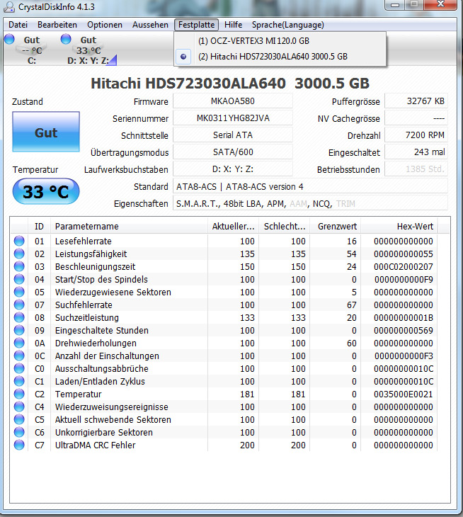The height and width of the screenshot is (517, 463).
Task: Click the blue Gut health status button
Action: click(46, 132)
